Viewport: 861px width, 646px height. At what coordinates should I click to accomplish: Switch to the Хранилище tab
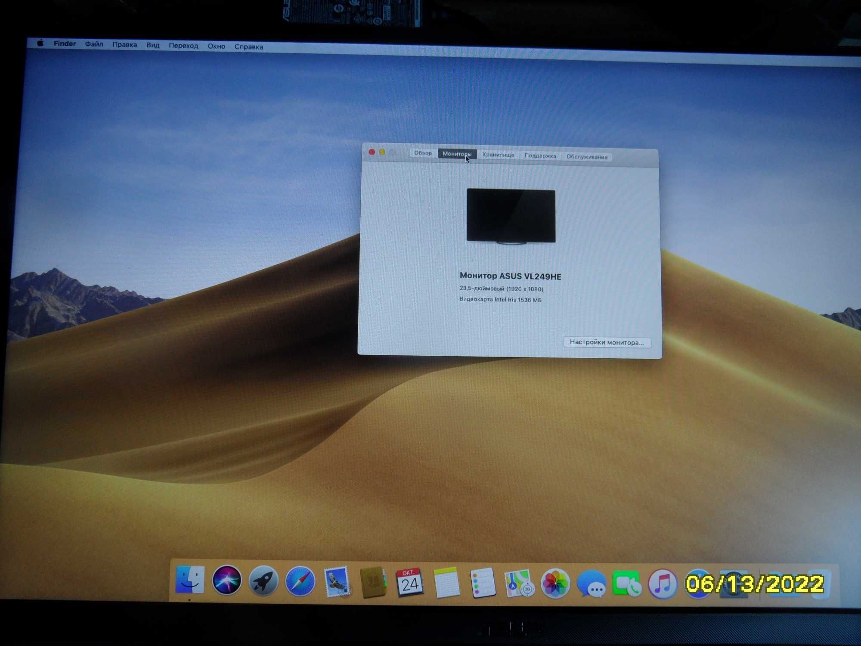click(498, 155)
